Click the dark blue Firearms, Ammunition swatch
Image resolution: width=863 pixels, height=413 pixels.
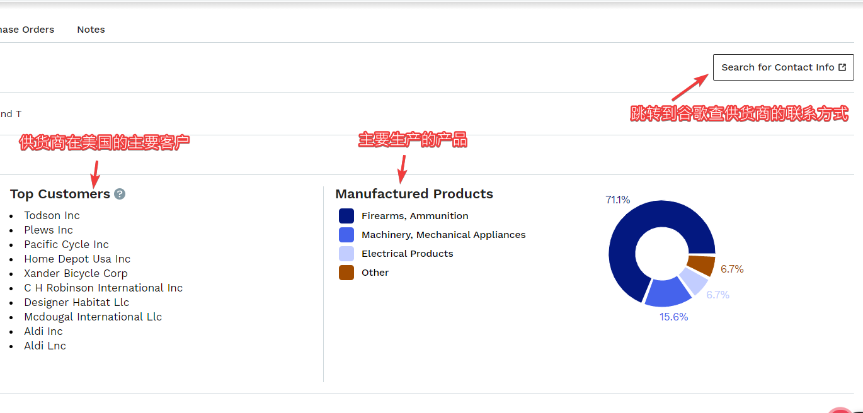pyautogui.click(x=346, y=216)
